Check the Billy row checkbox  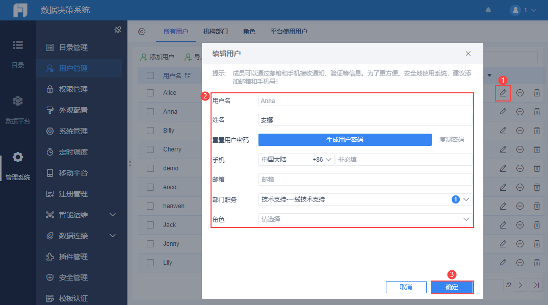[x=150, y=131]
